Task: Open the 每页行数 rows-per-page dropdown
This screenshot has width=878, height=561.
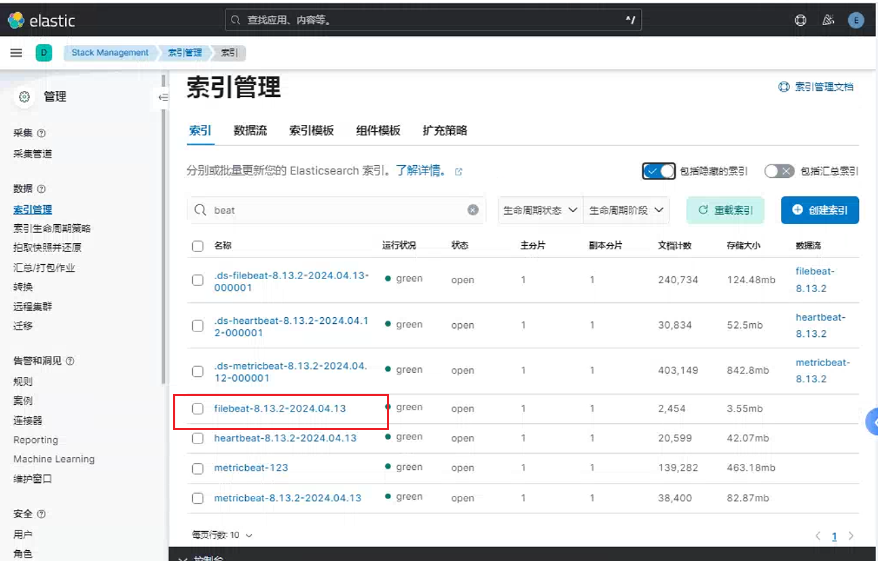Action: [222, 535]
